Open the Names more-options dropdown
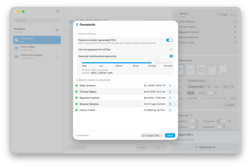 [x=233, y=15]
